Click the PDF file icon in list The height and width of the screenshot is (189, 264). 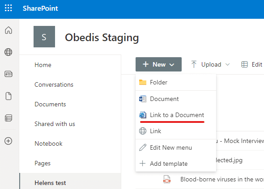coord(167,179)
